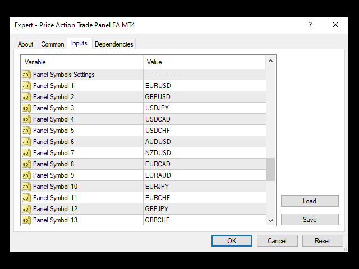Switch to the About tab
The image size is (359, 269).
26,44
